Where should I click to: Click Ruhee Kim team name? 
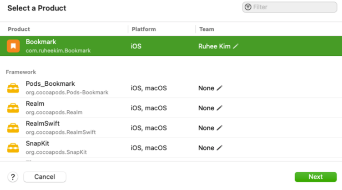pyautogui.click(x=214, y=46)
